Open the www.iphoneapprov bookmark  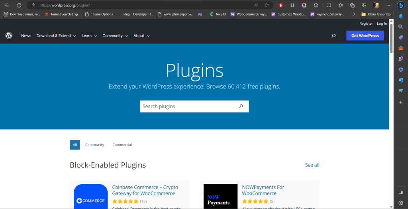pos(176,14)
